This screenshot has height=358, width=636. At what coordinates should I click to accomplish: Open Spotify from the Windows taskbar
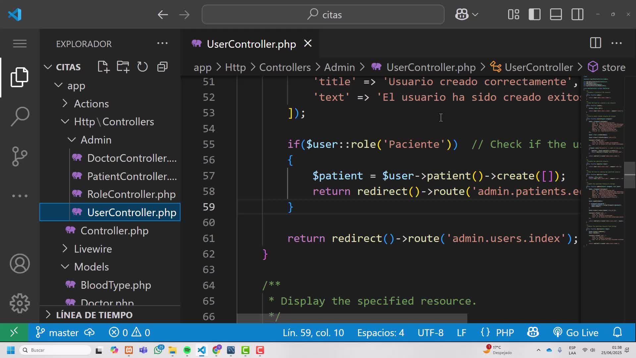[187, 350]
